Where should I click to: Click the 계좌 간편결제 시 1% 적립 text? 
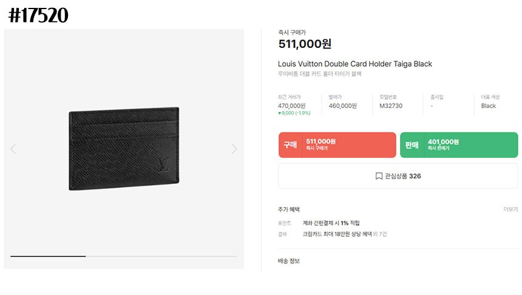(331, 223)
